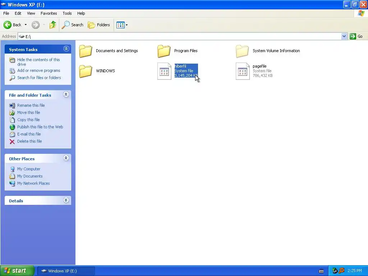Image resolution: width=368 pixels, height=276 pixels.
Task: Click Delete this file link
Action: (29, 141)
